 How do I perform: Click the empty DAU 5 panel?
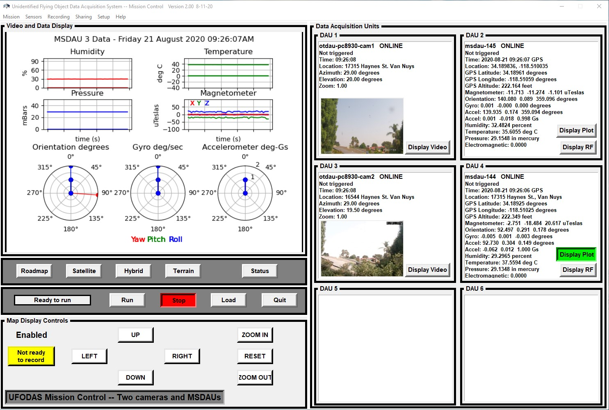click(x=385, y=348)
